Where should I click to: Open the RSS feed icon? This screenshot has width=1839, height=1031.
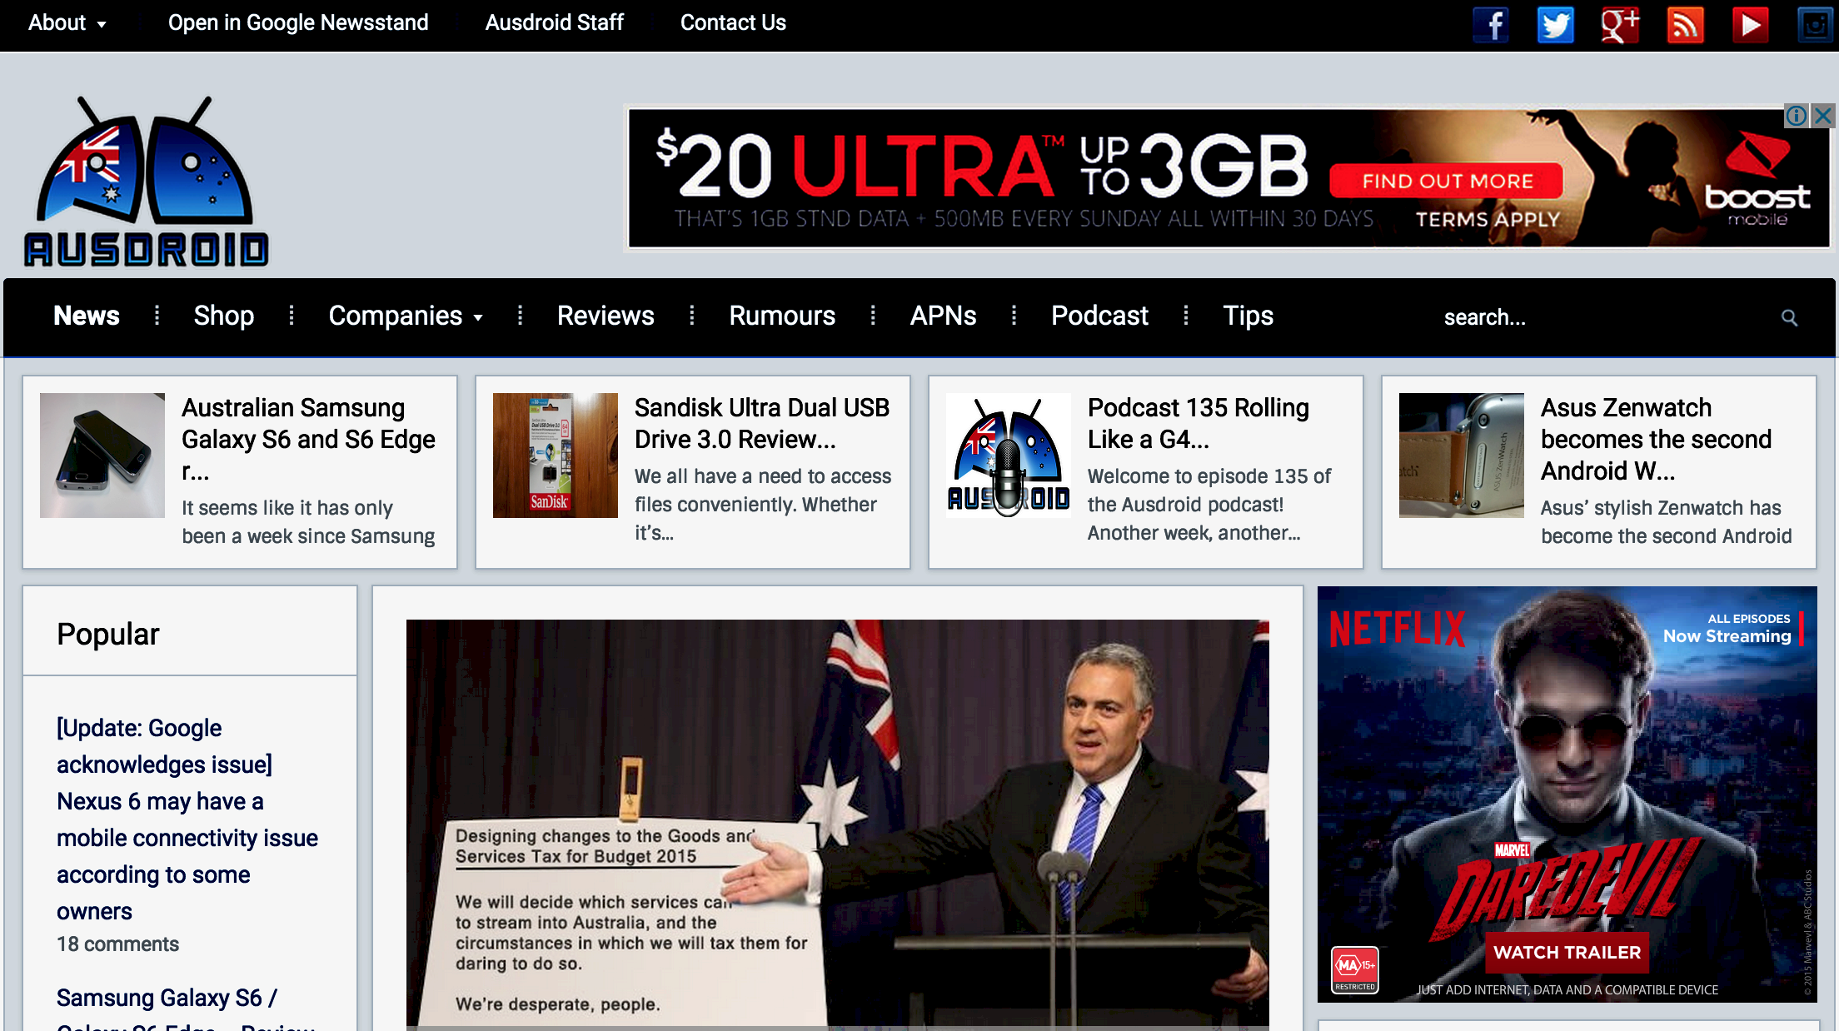coord(1685,24)
